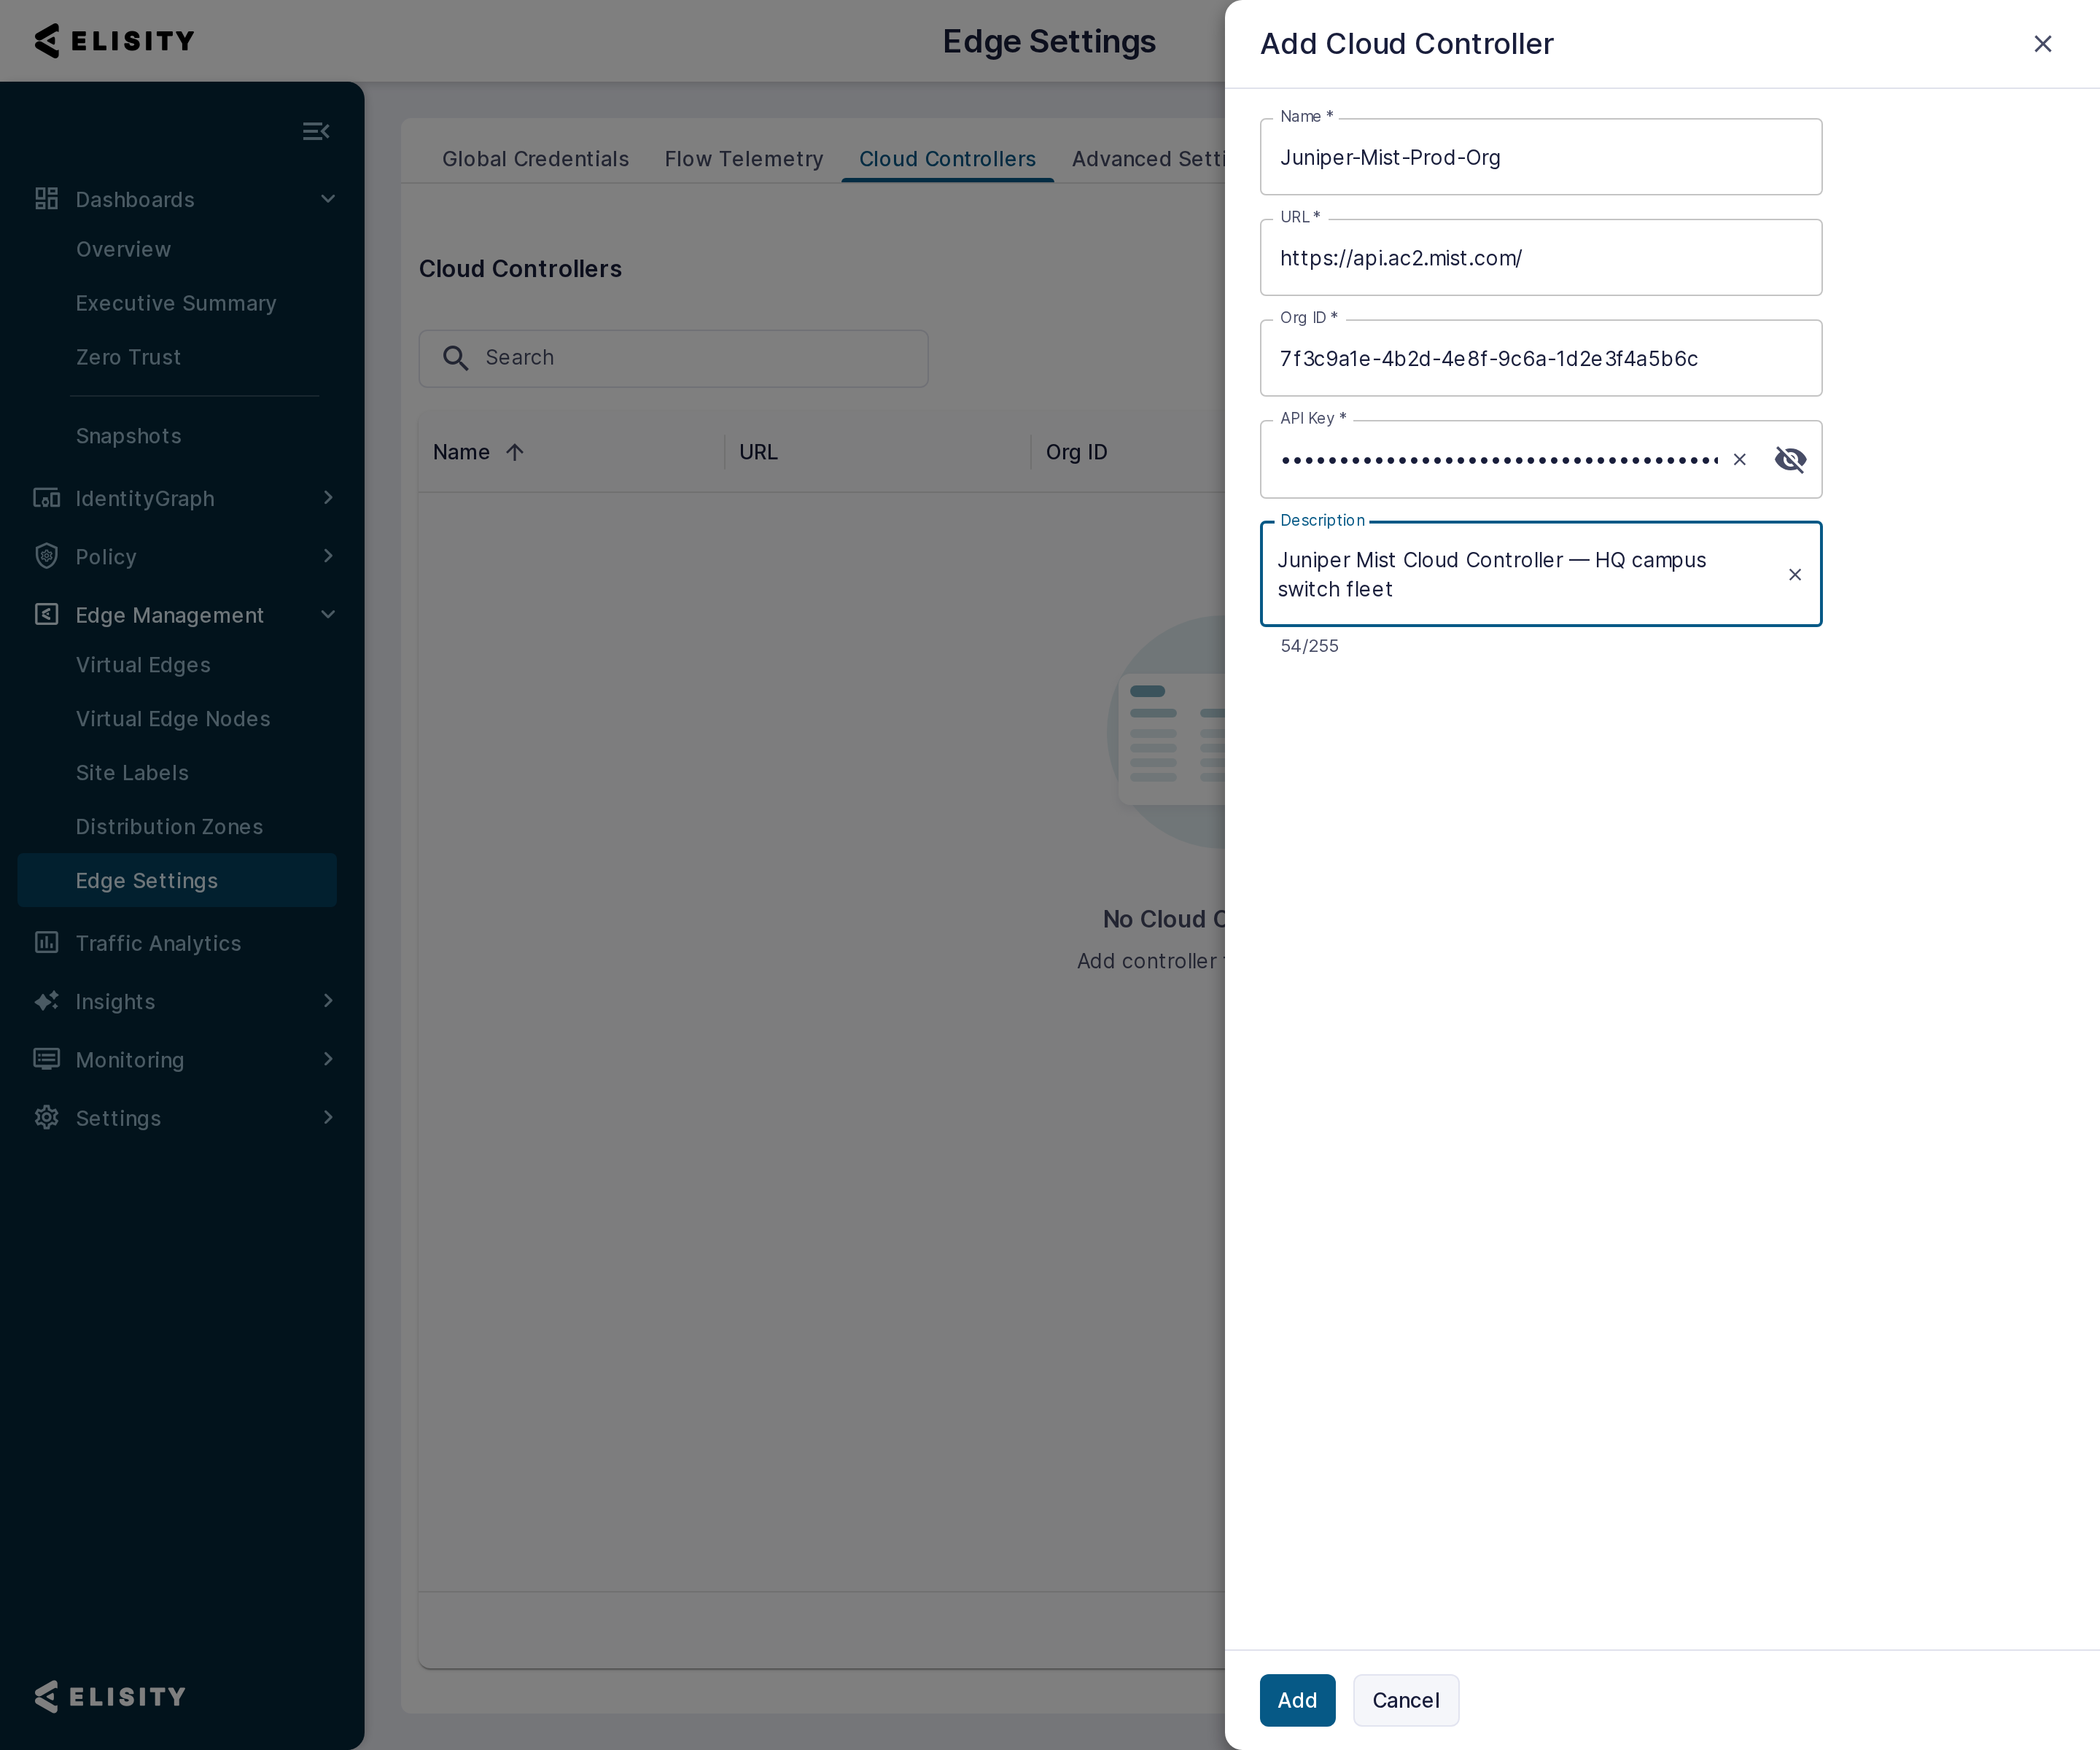Toggle API Key visibility eye icon

(x=1790, y=459)
